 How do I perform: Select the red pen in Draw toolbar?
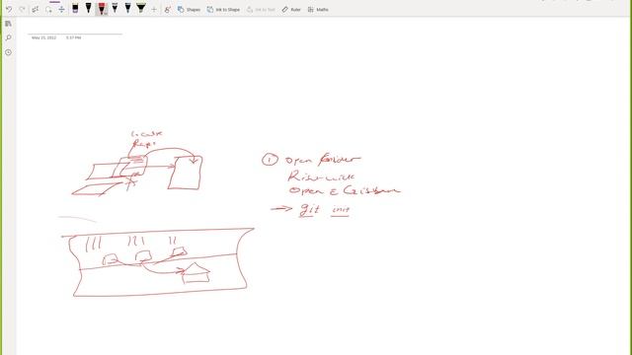[x=102, y=9]
